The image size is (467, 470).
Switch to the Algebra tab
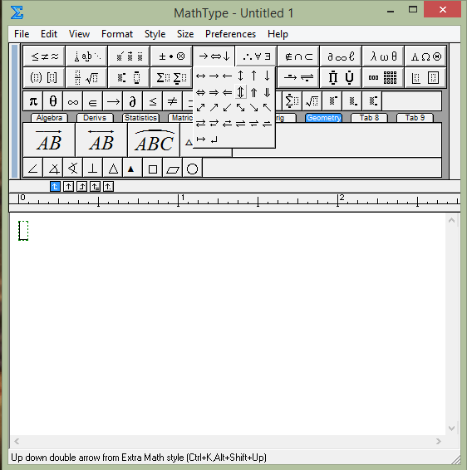[49, 118]
